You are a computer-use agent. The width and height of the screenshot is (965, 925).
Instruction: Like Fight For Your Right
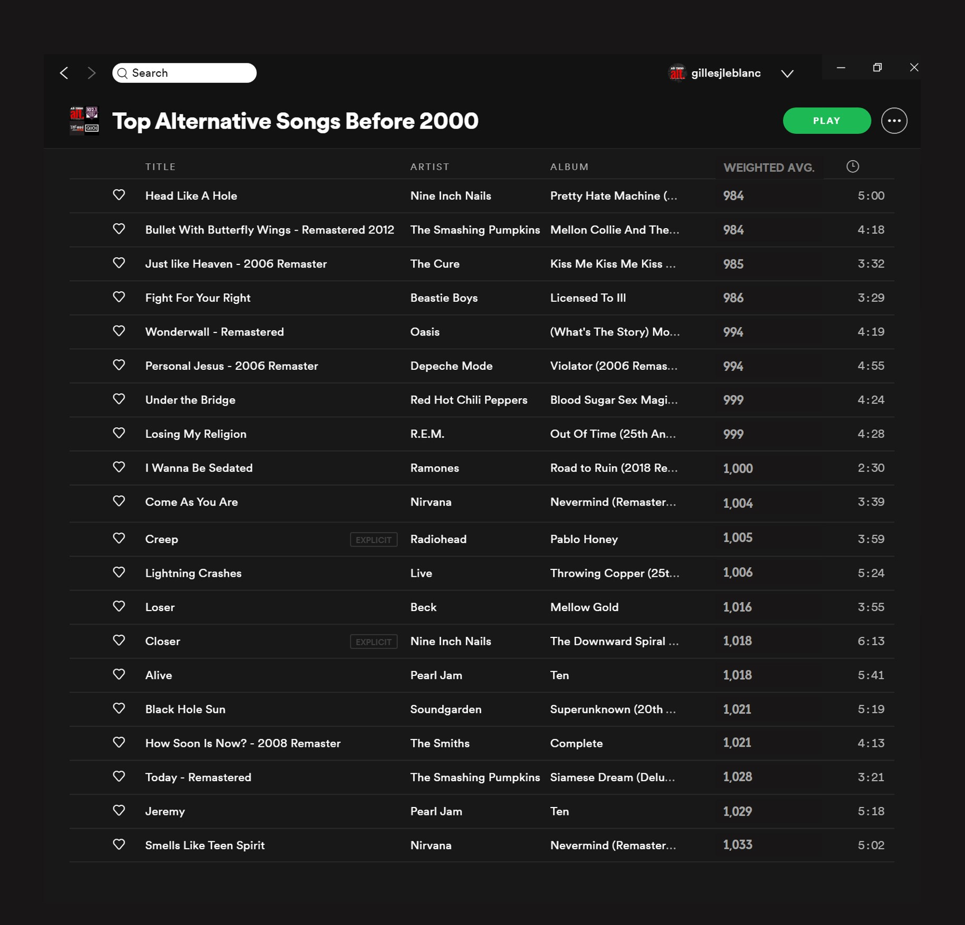coord(119,297)
